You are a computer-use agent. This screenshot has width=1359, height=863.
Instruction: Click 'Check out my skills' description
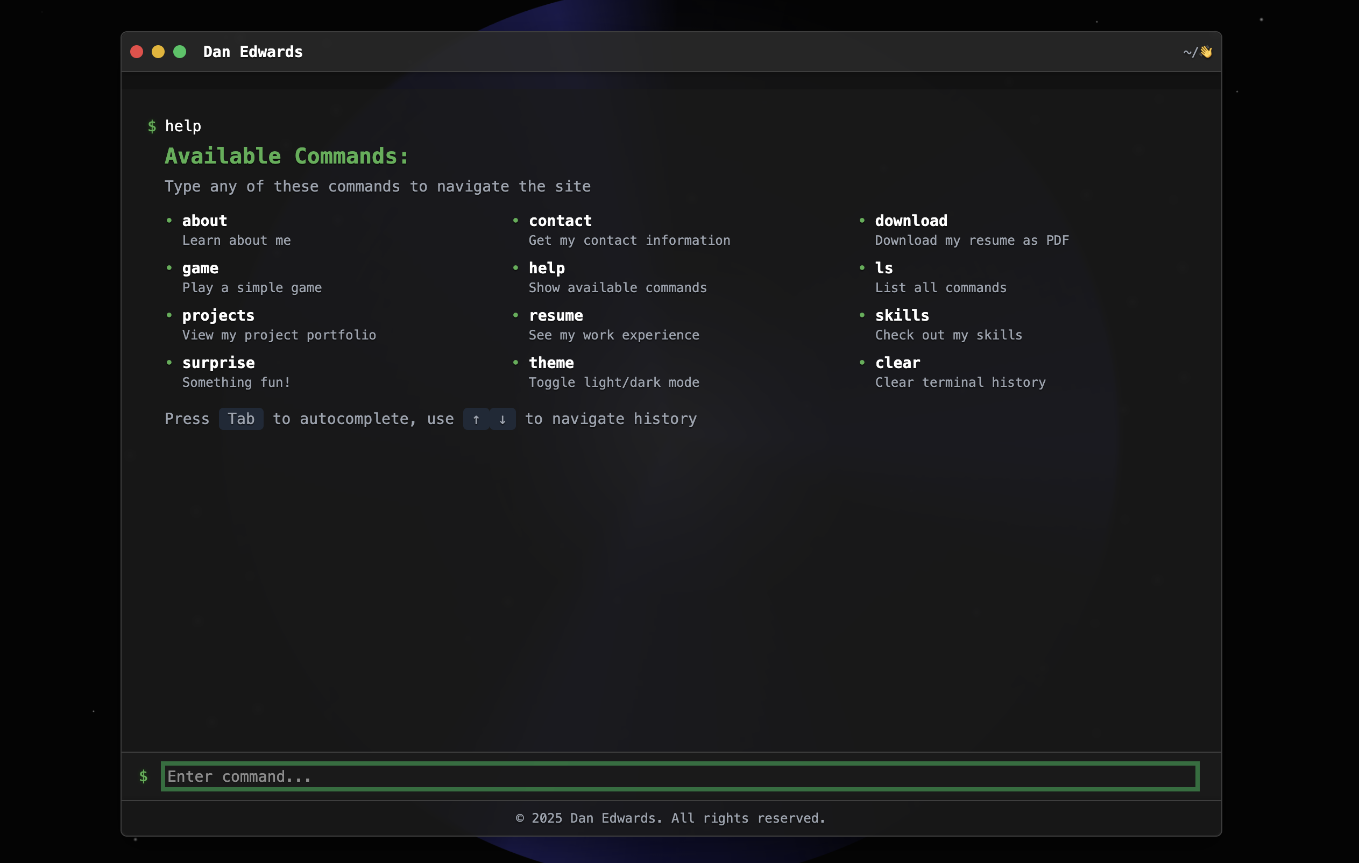pyautogui.click(x=948, y=335)
